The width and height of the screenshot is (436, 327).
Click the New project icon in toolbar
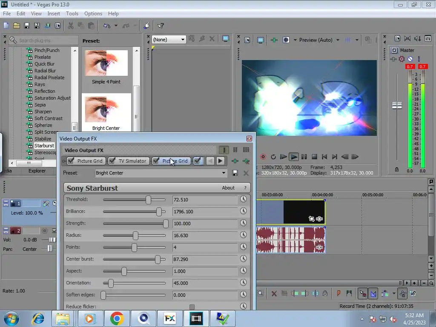[6, 26]
